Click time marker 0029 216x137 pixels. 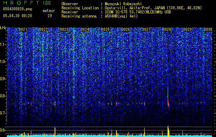point(187,29)
